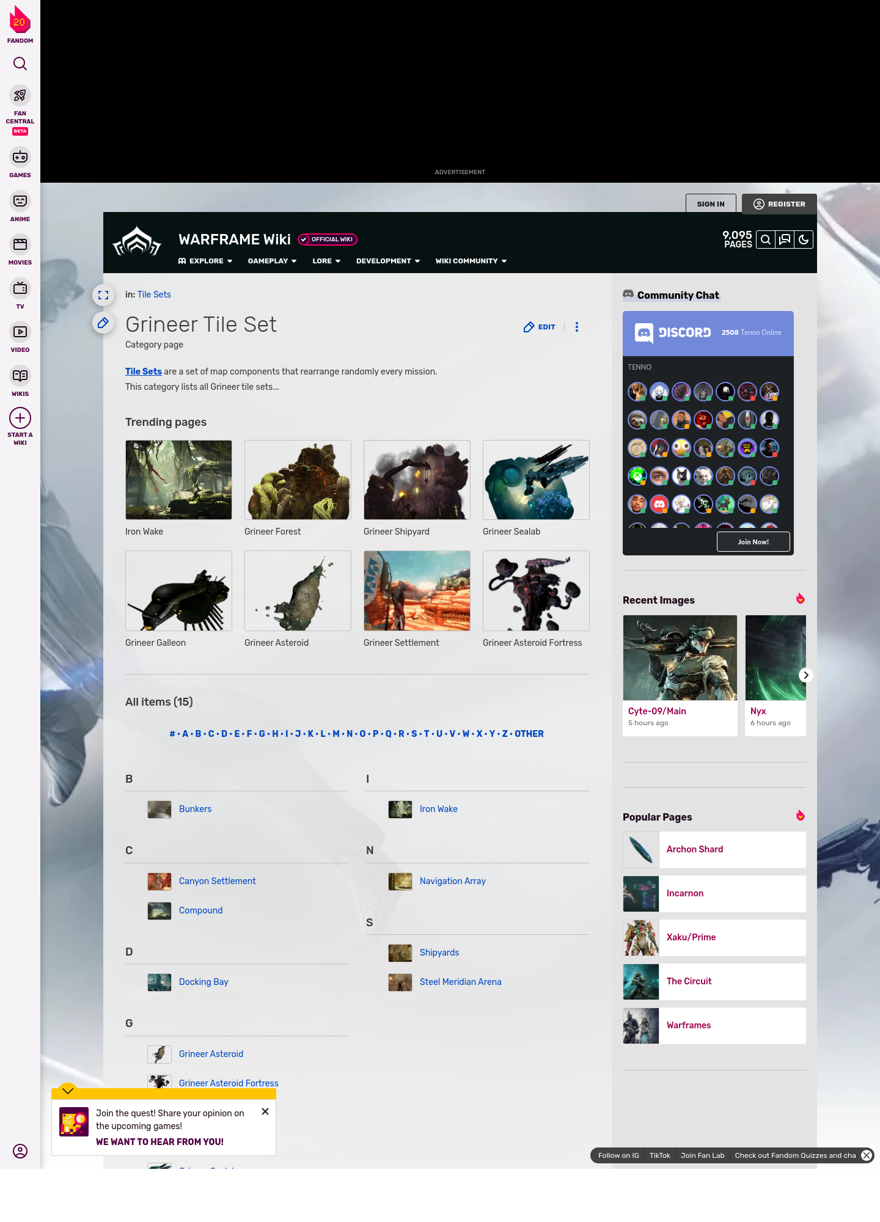Expand the Development menu
Image resolution: width=880 pixels, height=1222 pixels.
[x=388, y=261]
